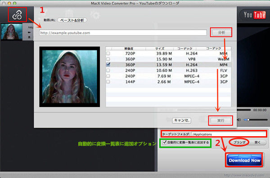Adjust the volume slider

[x=256, y=120]
